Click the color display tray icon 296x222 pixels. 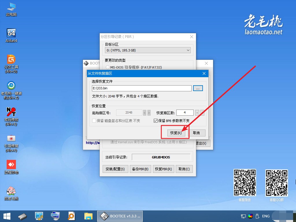[250, 216]
